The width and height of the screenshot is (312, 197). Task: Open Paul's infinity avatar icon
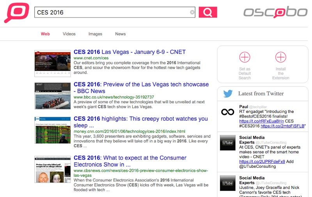[x=227, y=112]
